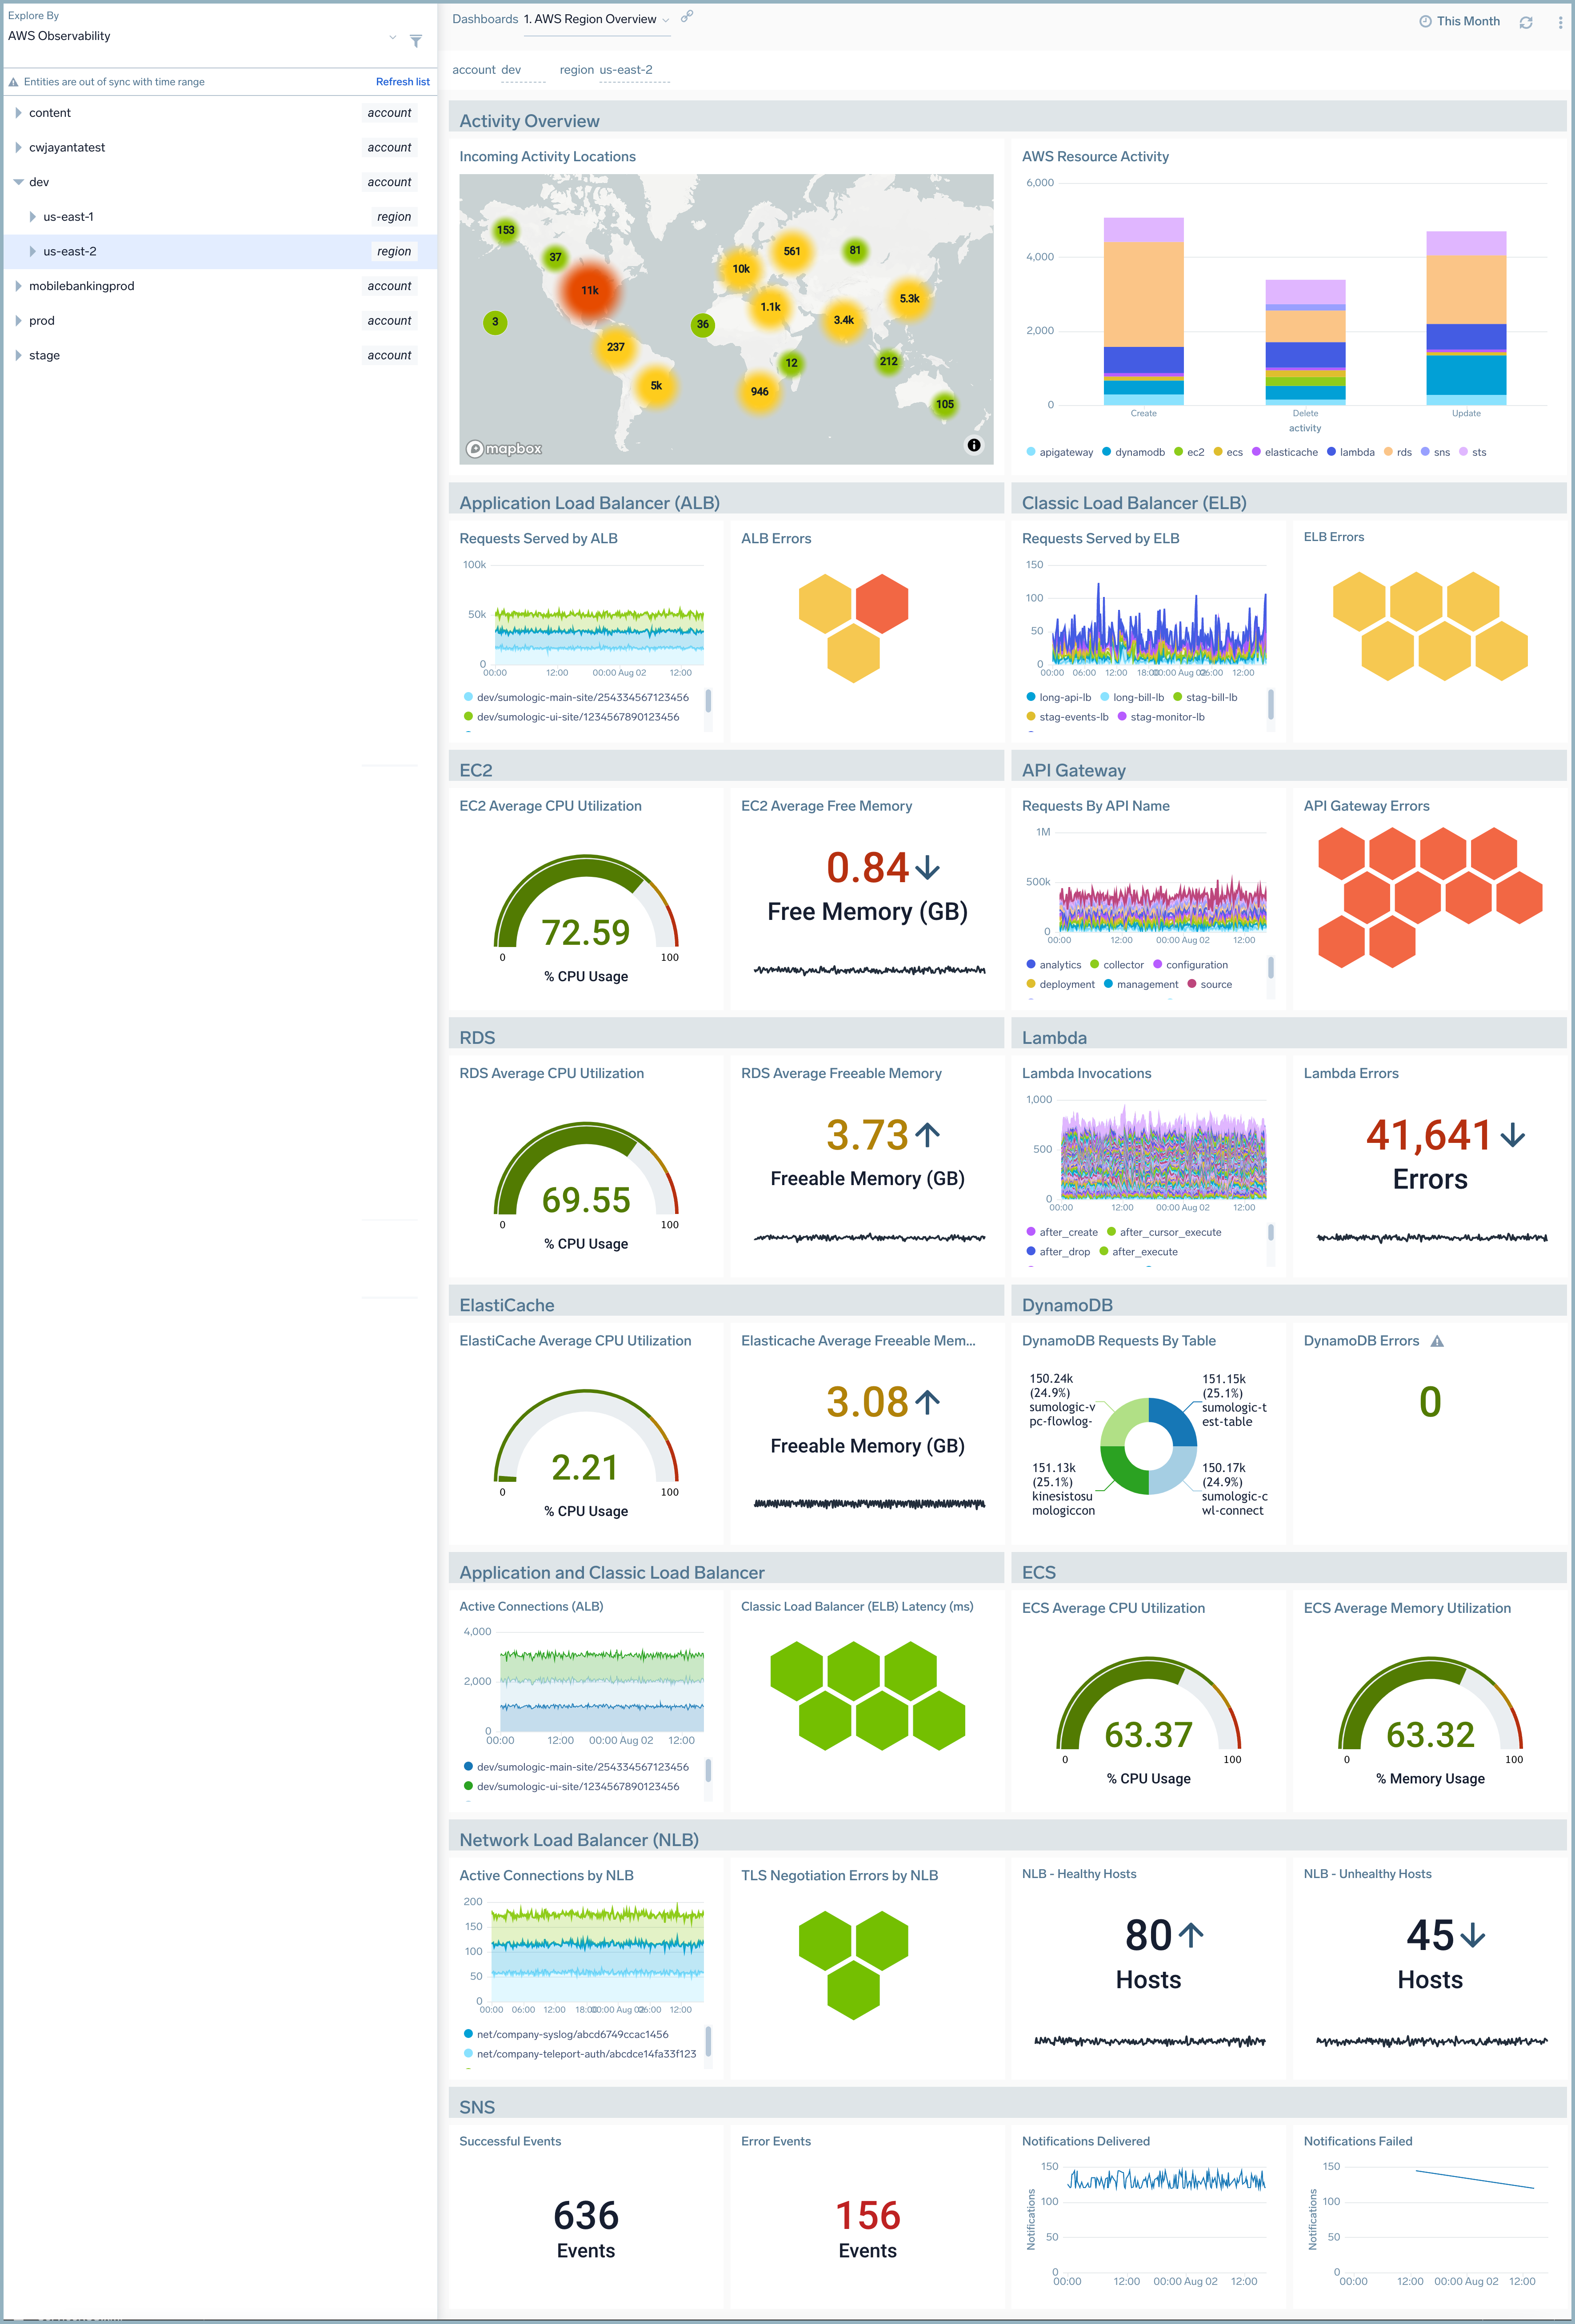Expand the prod account in the tree
Image resolution: width=1575 pixels, height=2324 pixels.
coord(18,320)
